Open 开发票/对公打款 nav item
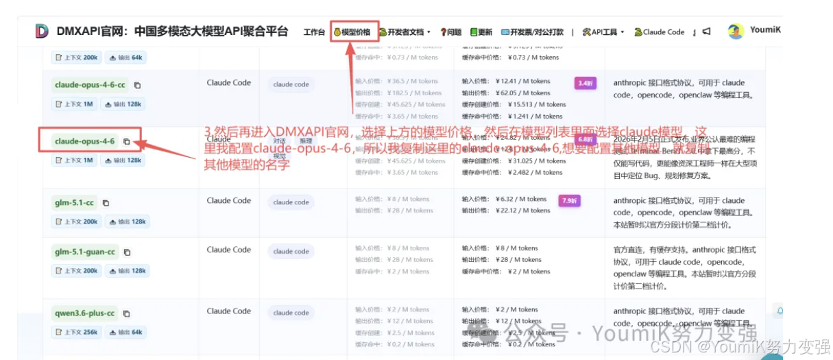 click(x=532, y=32)
